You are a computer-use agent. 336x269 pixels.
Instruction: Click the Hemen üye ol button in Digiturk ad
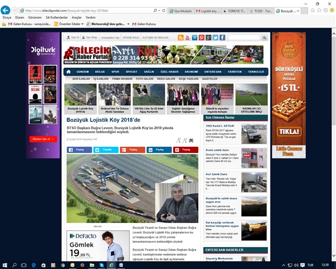pos(43,139)
